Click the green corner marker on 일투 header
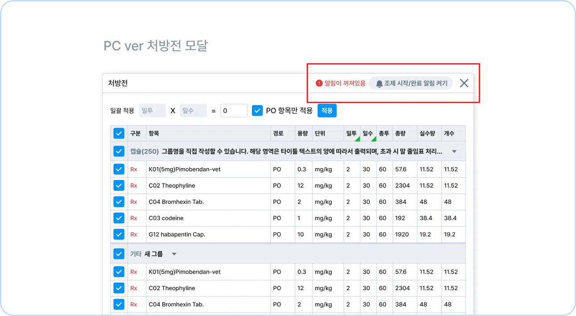The width and height of the screenshot is (576, 316). (357, 139)
